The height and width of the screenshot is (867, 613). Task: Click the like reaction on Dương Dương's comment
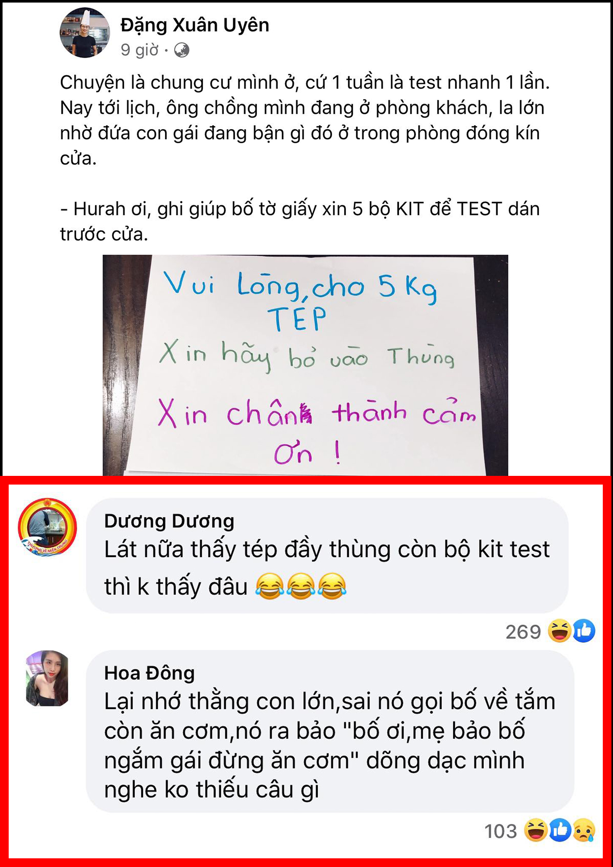coord(583,631)
